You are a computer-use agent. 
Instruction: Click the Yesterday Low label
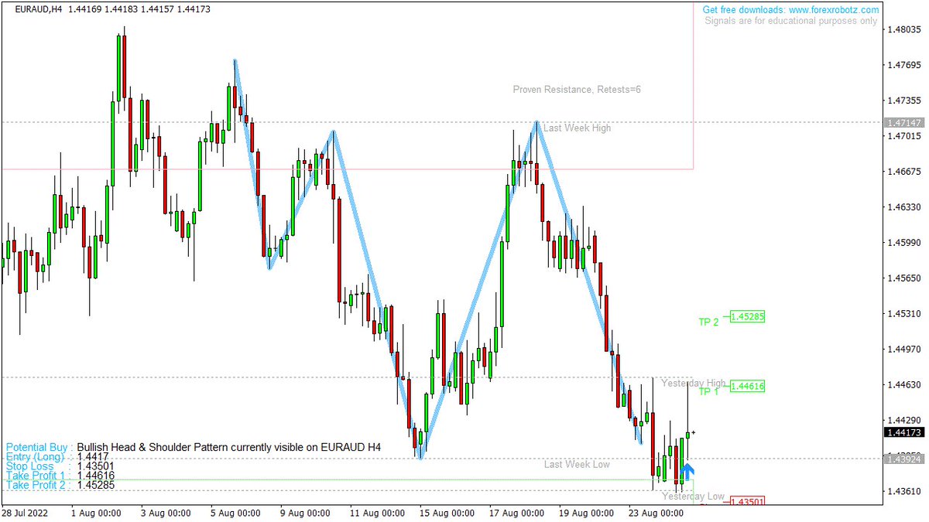tap(693, 497)
